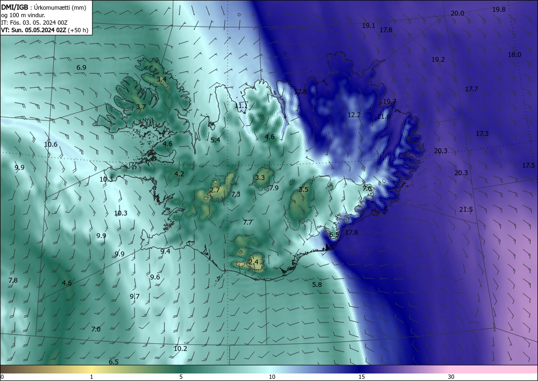Click the south coast value 5.8
The width and height of the screenshot is (538, 381).
(x=317, y=284)
